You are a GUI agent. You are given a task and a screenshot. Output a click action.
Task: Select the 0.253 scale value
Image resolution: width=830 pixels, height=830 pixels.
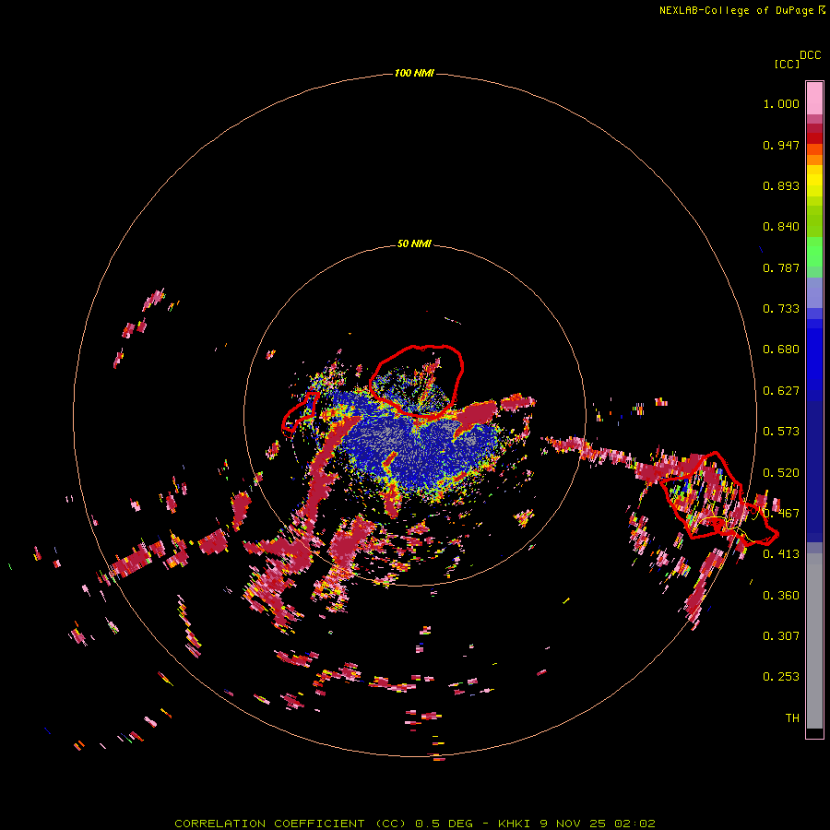pos(781,677)
